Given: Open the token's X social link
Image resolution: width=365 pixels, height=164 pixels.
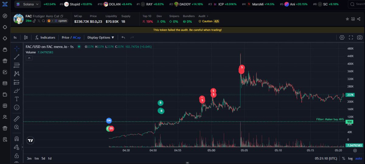Looking at the screenshot, I should [39, 21].
